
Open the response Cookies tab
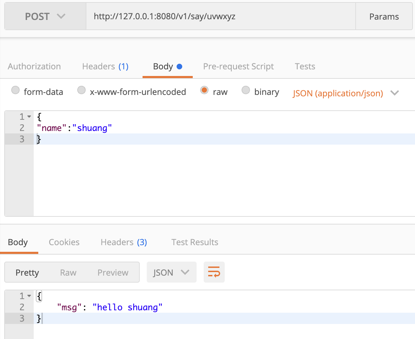[64, 242]
